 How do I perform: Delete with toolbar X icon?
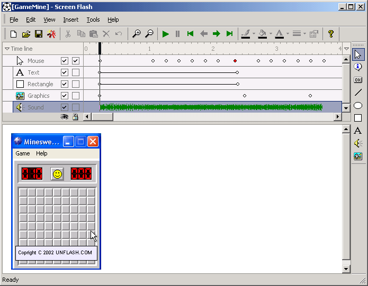pyautogui.click(x=106, y=34)
